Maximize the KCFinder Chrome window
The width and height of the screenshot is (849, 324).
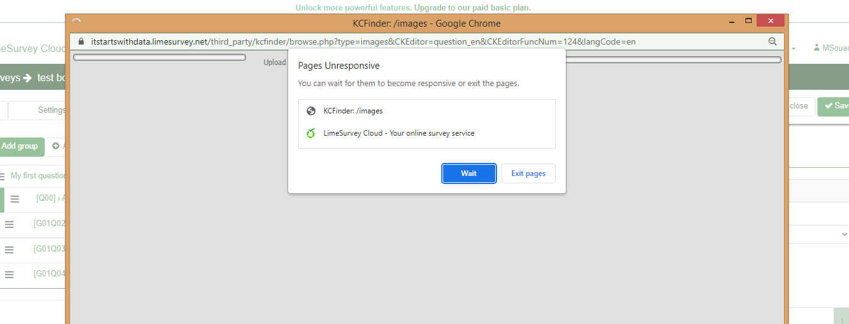[748, 21]
